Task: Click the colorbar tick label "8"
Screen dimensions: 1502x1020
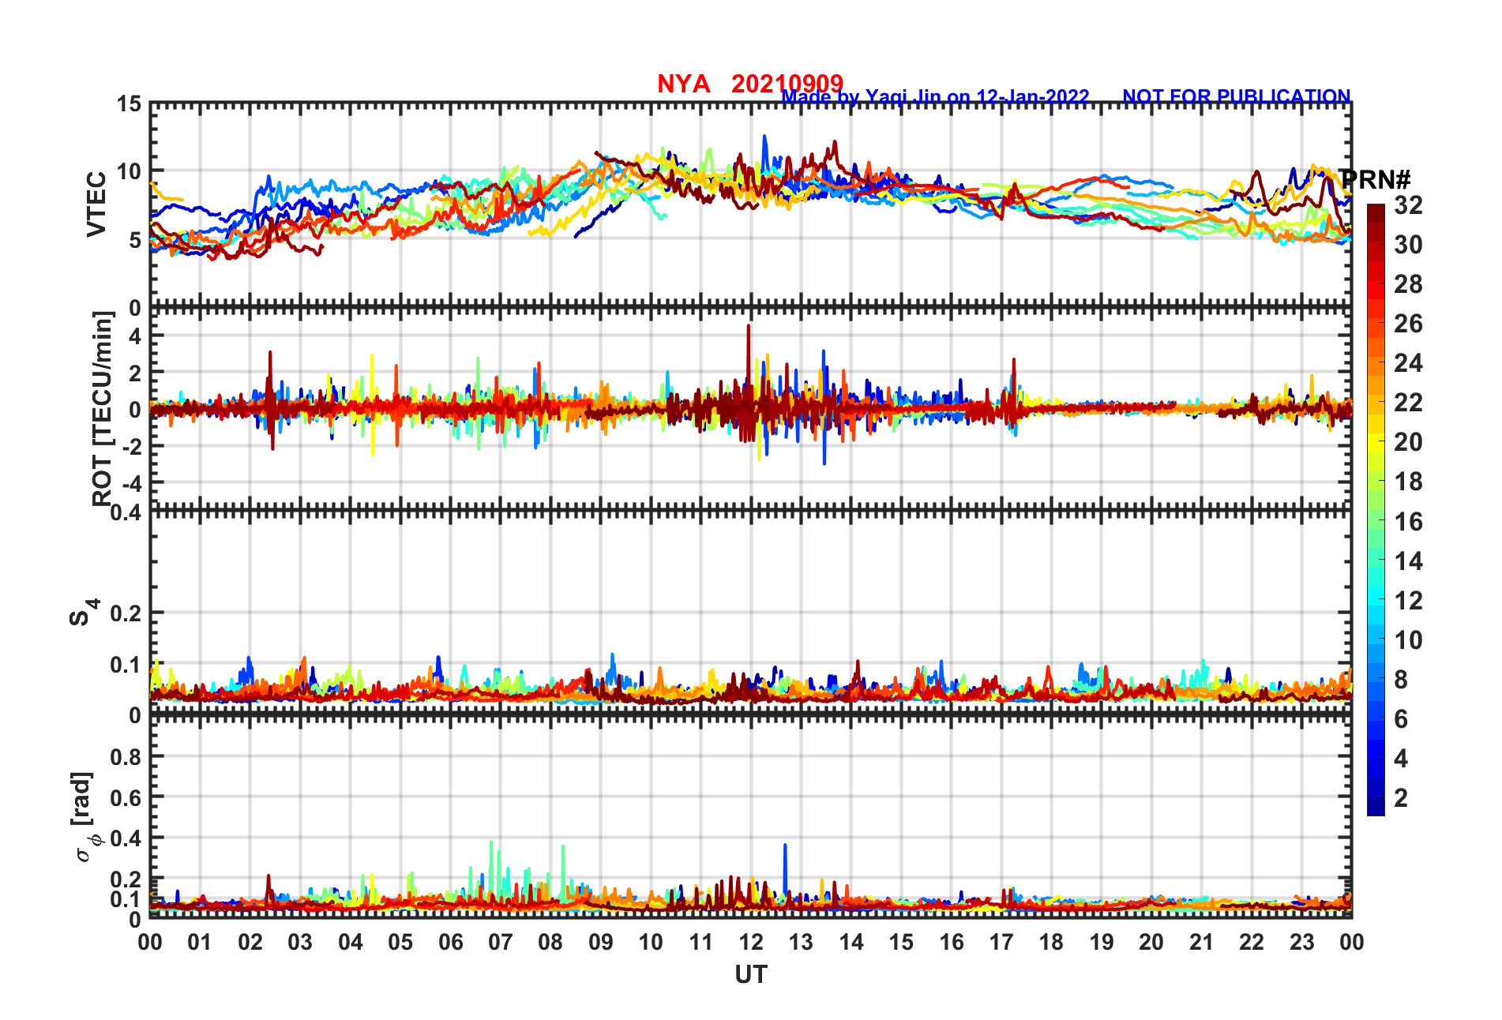Action: [1401, 680]
